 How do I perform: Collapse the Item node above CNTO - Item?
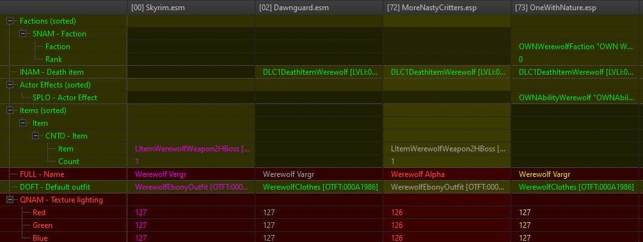23,123
